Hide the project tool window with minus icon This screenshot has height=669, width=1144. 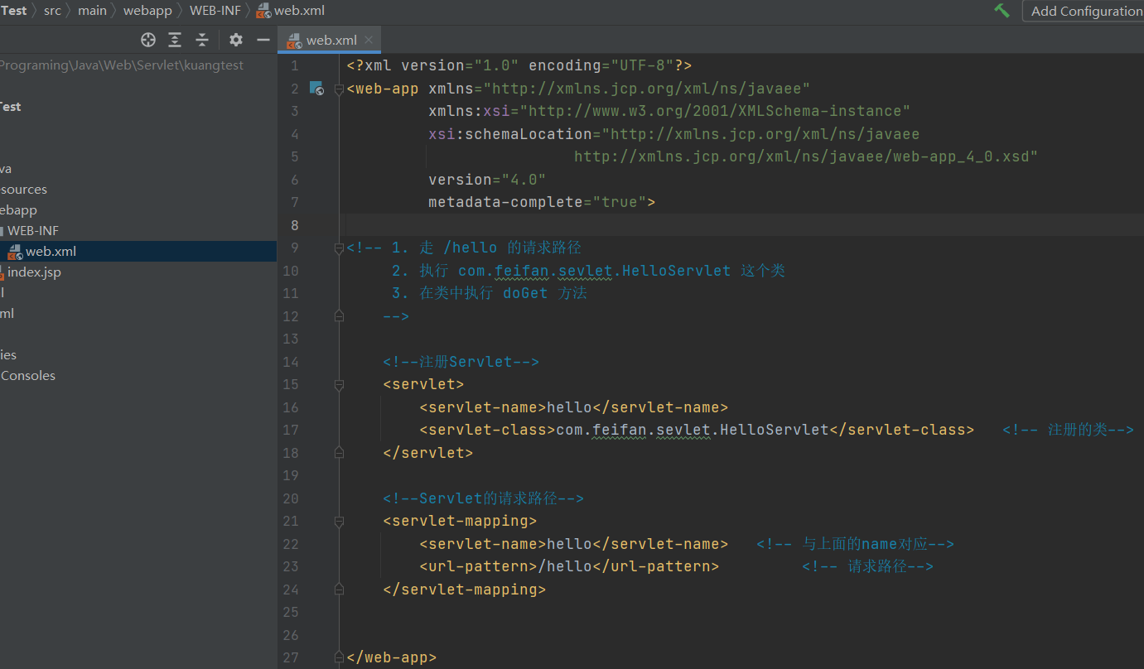[x=263, y=40]
